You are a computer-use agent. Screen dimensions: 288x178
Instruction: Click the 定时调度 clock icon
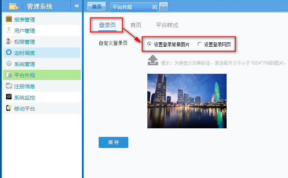pos(9,52)
